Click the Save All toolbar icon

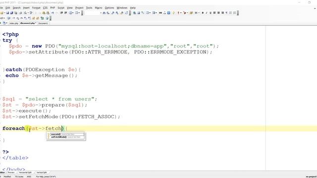tap(11, 13)
